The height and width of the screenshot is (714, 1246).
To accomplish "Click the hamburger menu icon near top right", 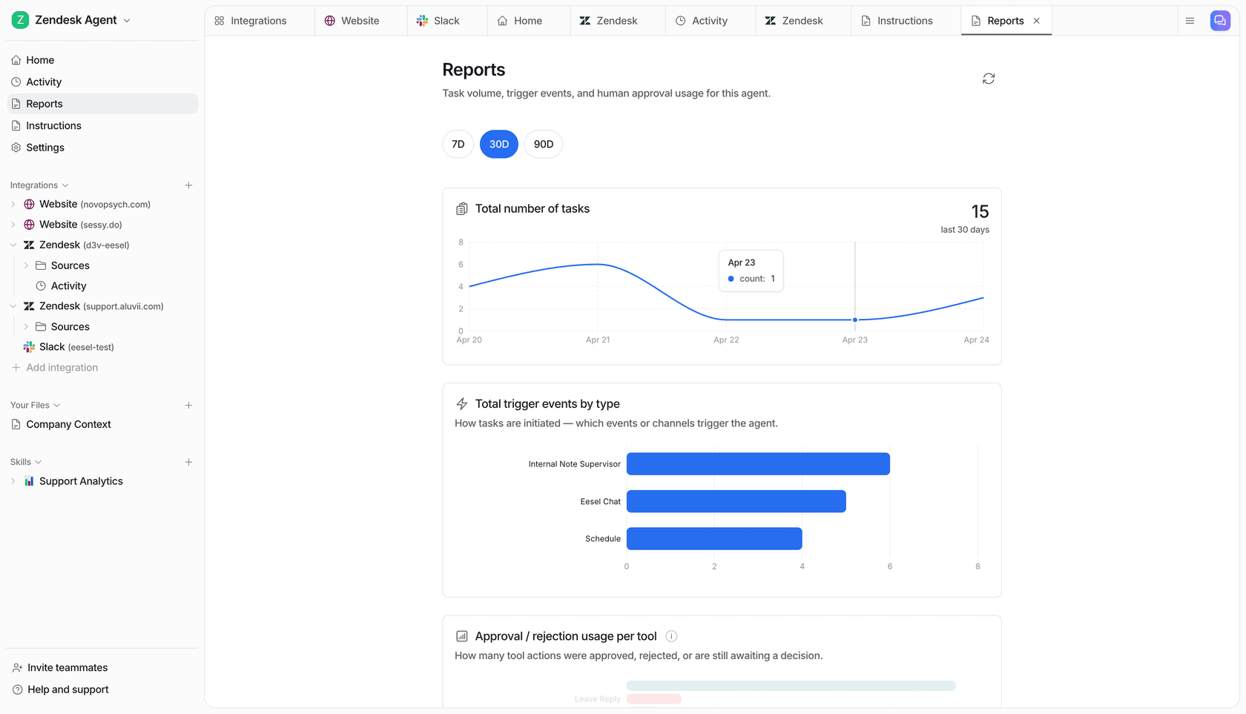I will tap(1190, 20).
